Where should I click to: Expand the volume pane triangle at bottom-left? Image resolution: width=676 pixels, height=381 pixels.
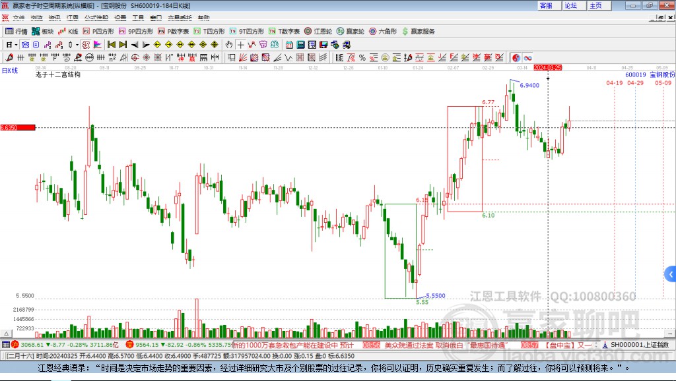[x=6, y=334]
